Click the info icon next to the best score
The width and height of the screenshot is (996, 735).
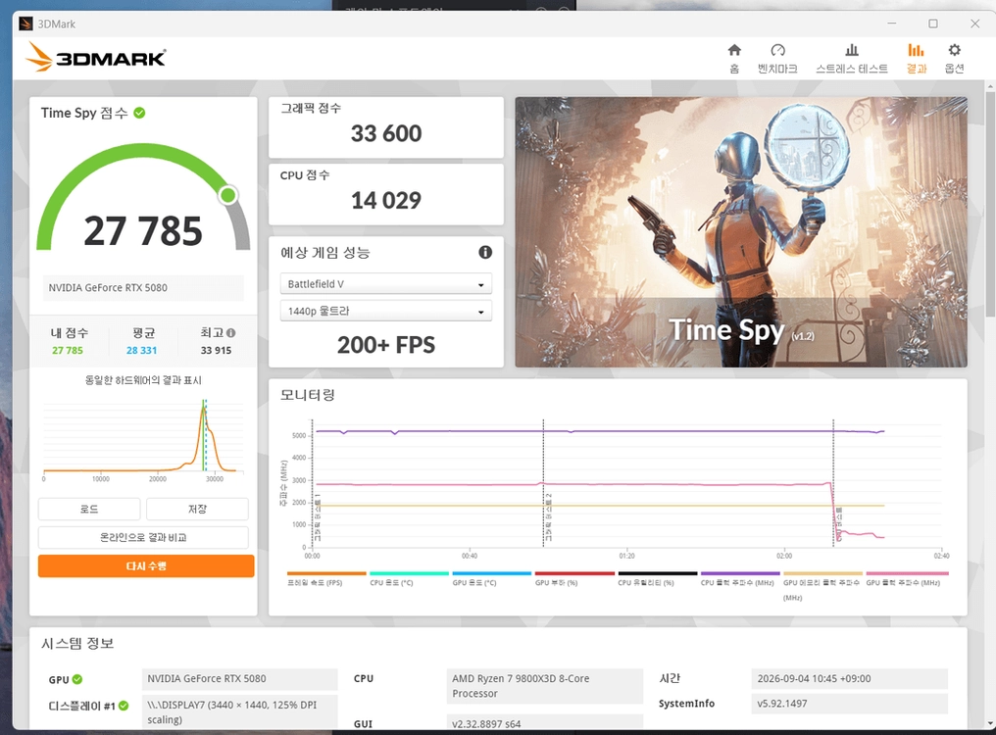[x=230, y=333]
